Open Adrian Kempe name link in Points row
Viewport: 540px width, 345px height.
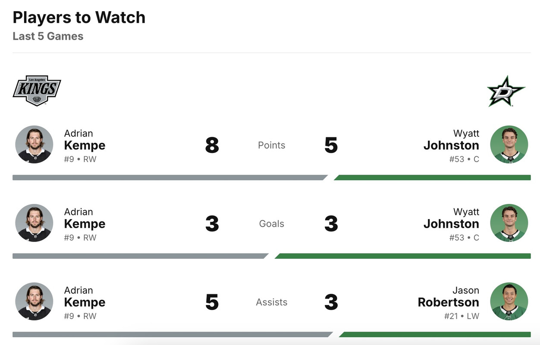(85, 140)
